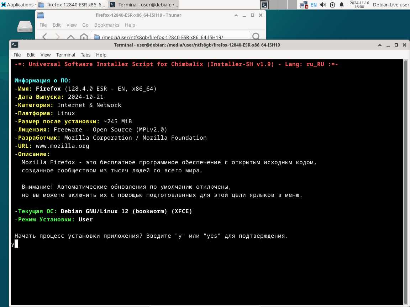Click the red Universal Software Installer Script header
This screenshot has height=307, width=410.
(176, 64)
